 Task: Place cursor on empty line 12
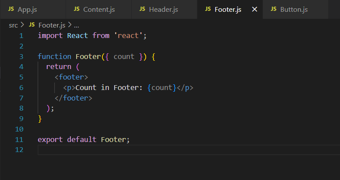tap(189, 150)
